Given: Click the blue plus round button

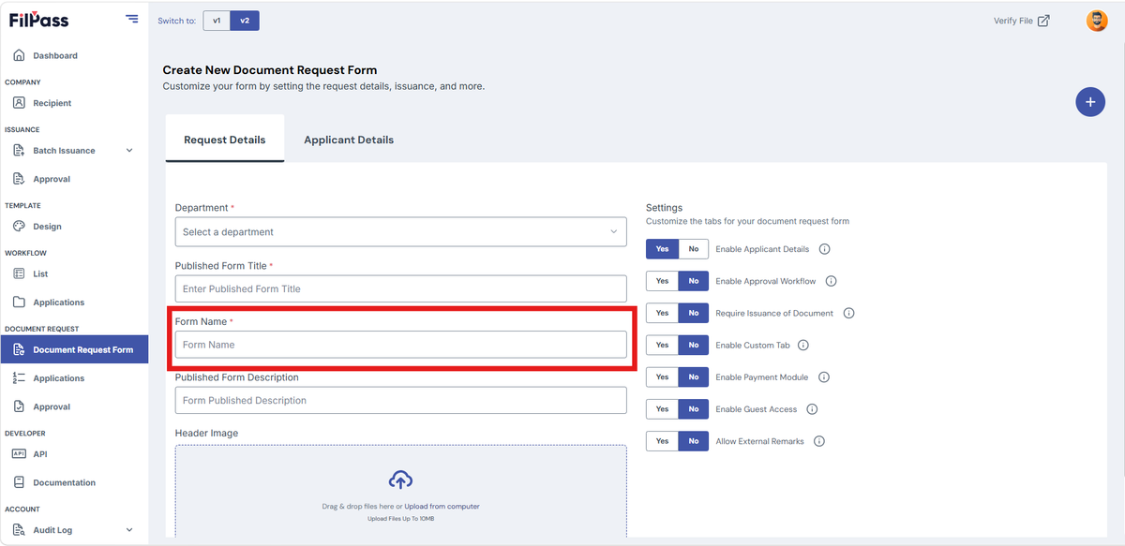Looking at the screenshot, I should pos(1089,101).
